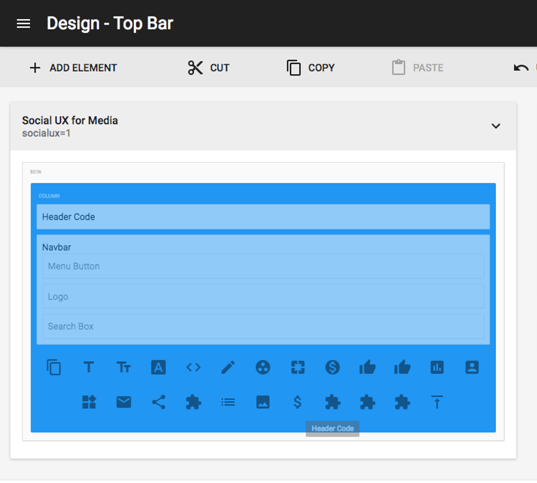Click the bulleted list icon
The width and height of the screenshot is (537, 483).
[228, 403]
